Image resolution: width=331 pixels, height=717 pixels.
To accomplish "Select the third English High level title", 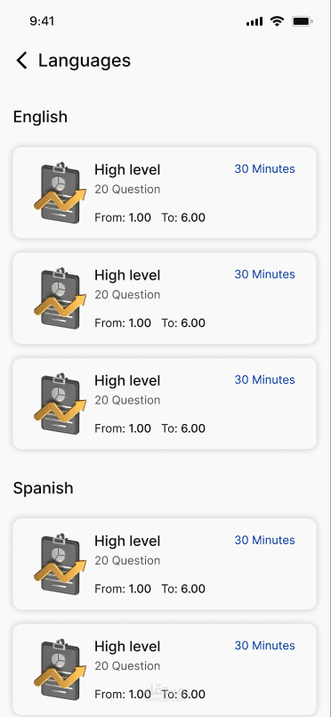I will 127,380.
